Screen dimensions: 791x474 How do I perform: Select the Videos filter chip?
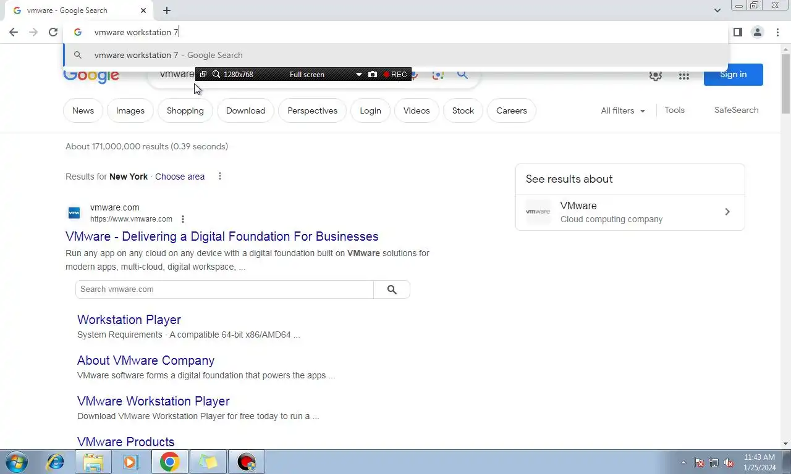pyautogui.click(x=417, y=110)
